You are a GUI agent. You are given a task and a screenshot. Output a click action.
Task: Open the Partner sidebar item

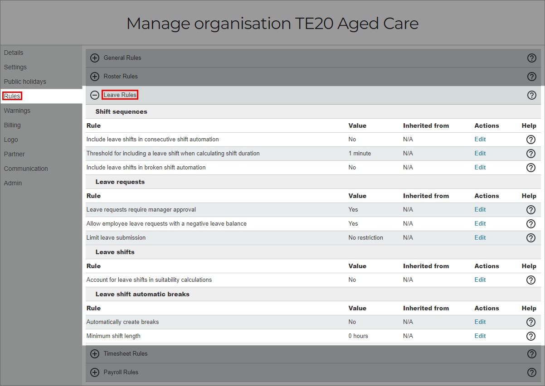click(x=15, y=154)
